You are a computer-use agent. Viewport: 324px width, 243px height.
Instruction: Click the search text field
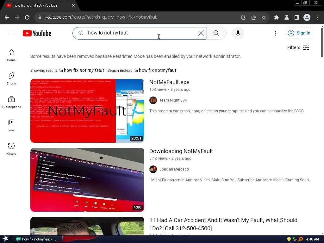[140, 33]
